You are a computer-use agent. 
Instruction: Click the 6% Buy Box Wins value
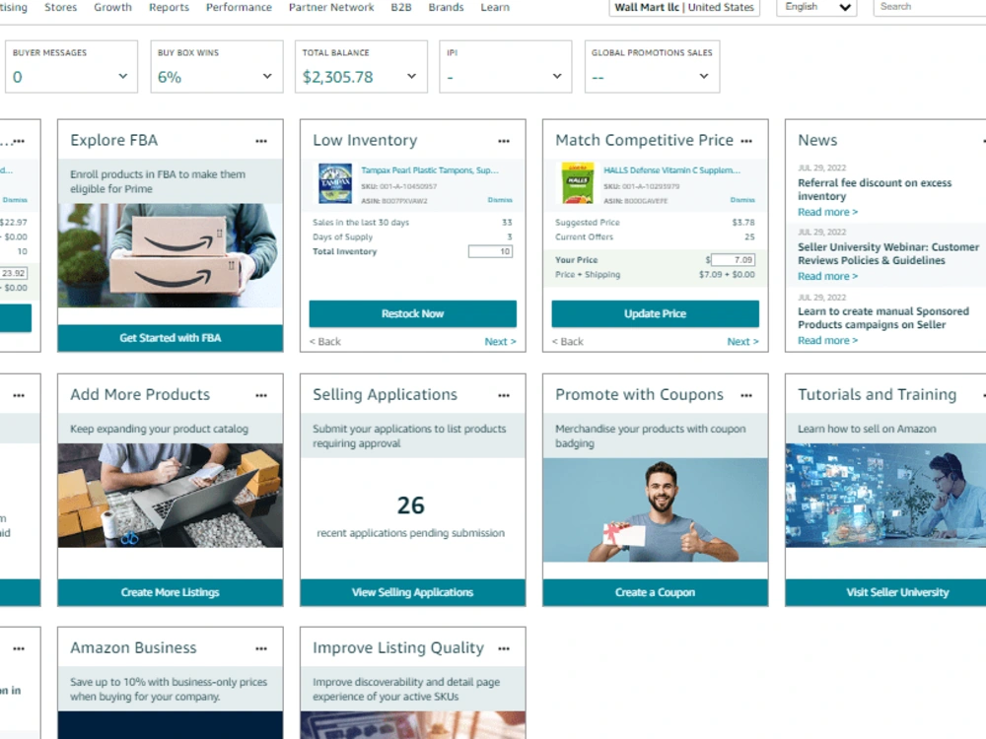point(170,77)
